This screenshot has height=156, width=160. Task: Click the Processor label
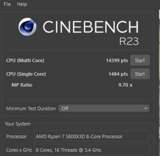tap(16, 136)
